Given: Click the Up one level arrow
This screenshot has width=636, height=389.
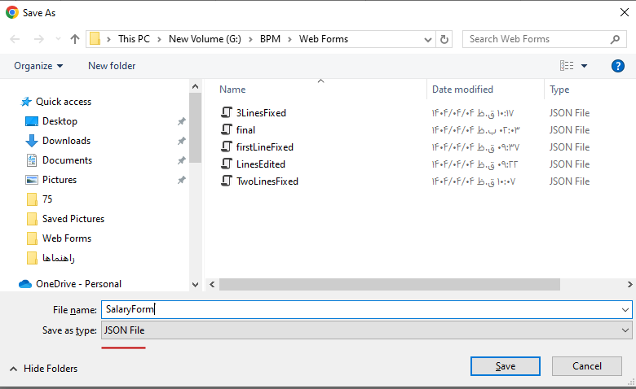Looking at the screenshot, I should (x=75, y=39).
